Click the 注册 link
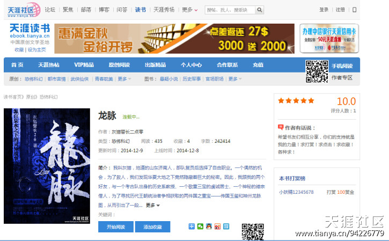The width and height of the screenshot is (389, 241). click(340, 10)
